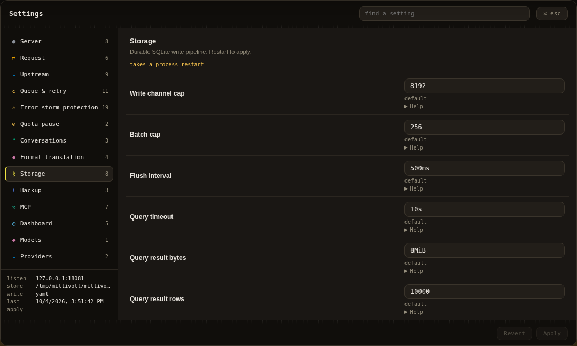Screen dimensions: 577x346
Task: Click the Query result rows 10000 field
Action: [484, 292]
